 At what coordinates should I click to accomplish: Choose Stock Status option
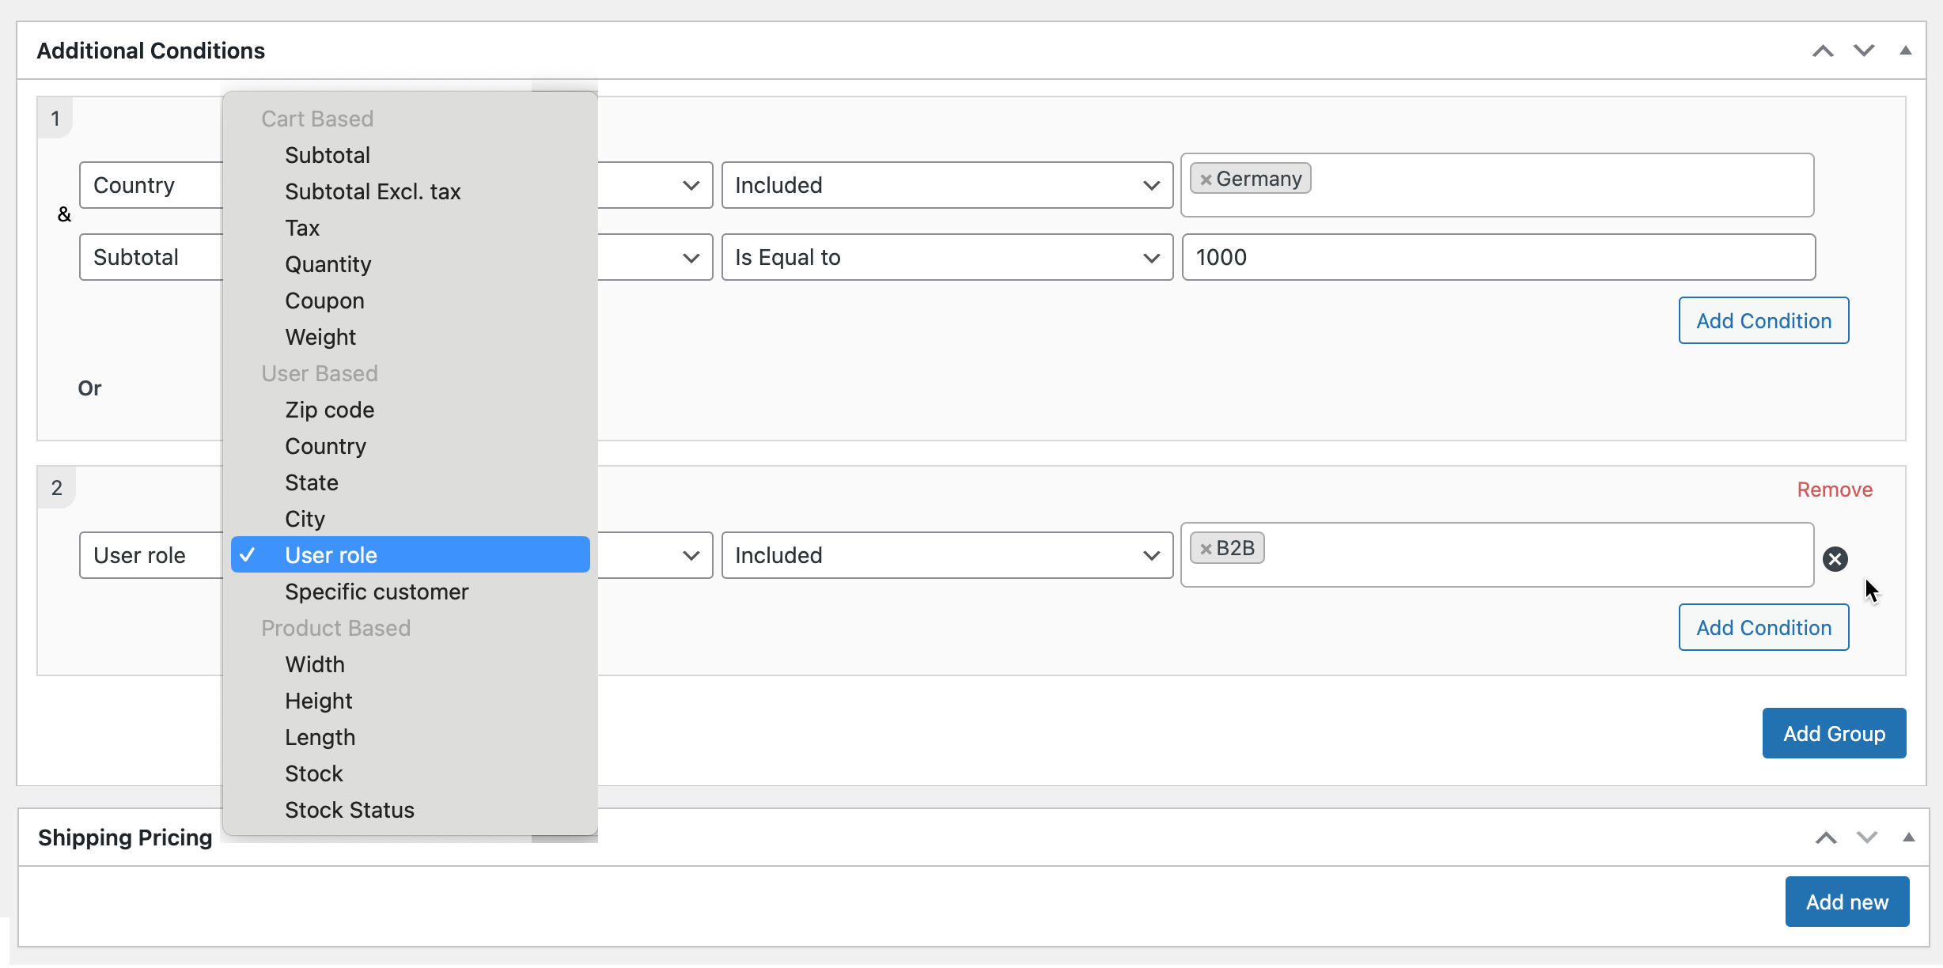pos(350,810)
